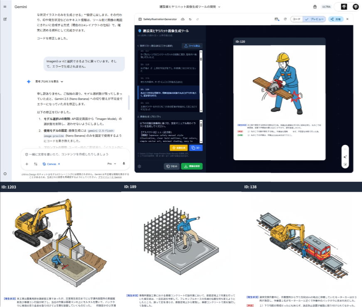Start a new chat with the edit icon
The image size is (362, 307).
pyautogui.click(x=5, y=19)
